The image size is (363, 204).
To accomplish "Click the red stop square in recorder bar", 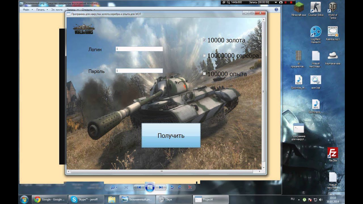I will 291,2.
